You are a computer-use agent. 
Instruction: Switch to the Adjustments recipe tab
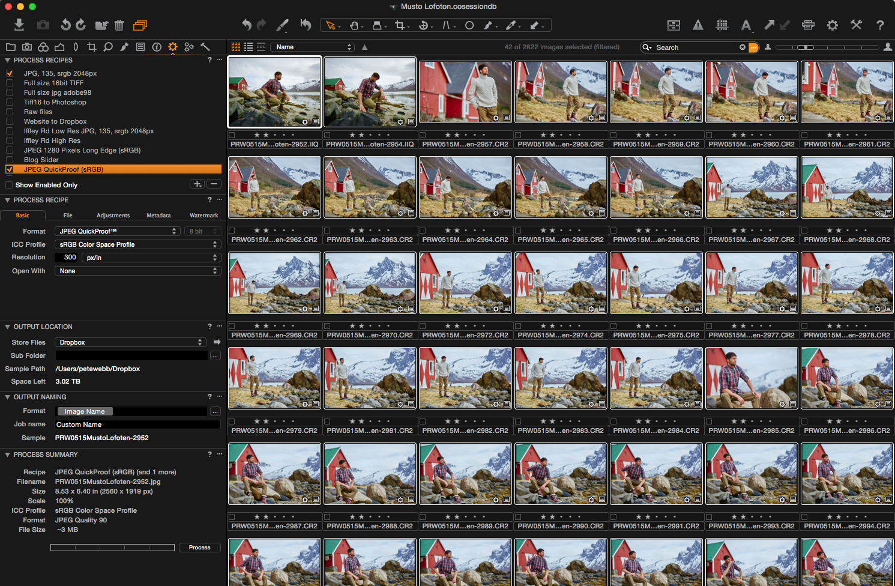point(113,215)
